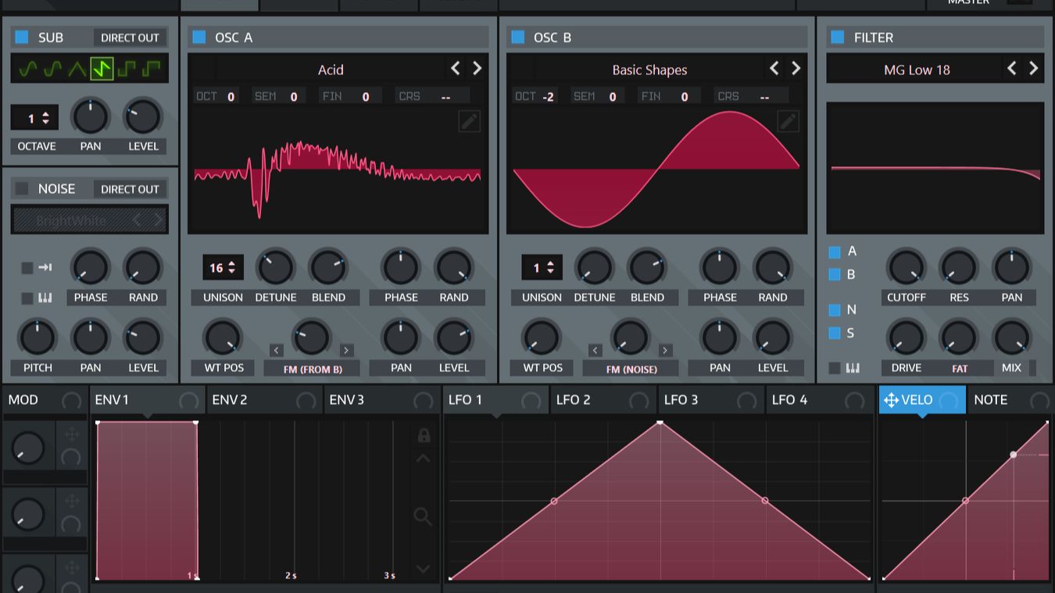Click the SUB Direct Out button
The image size is (1055, 593).
130,38
